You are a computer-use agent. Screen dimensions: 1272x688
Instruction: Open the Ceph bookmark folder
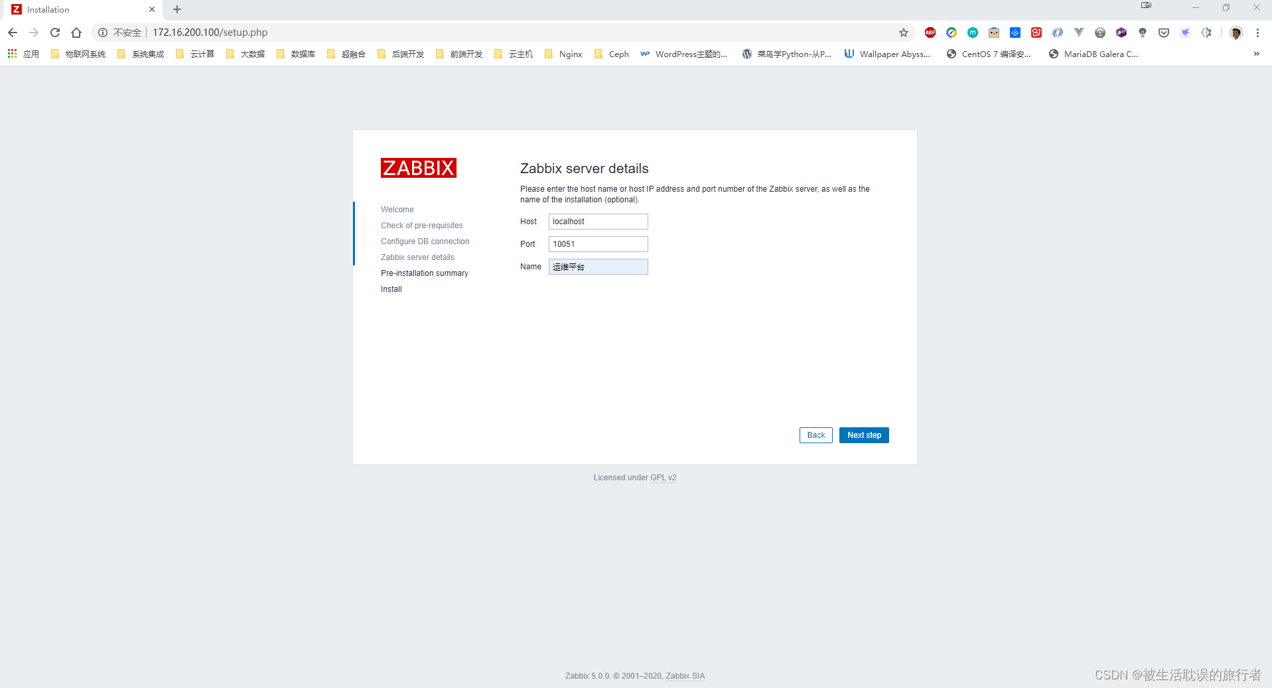click(x=612, y=54)
